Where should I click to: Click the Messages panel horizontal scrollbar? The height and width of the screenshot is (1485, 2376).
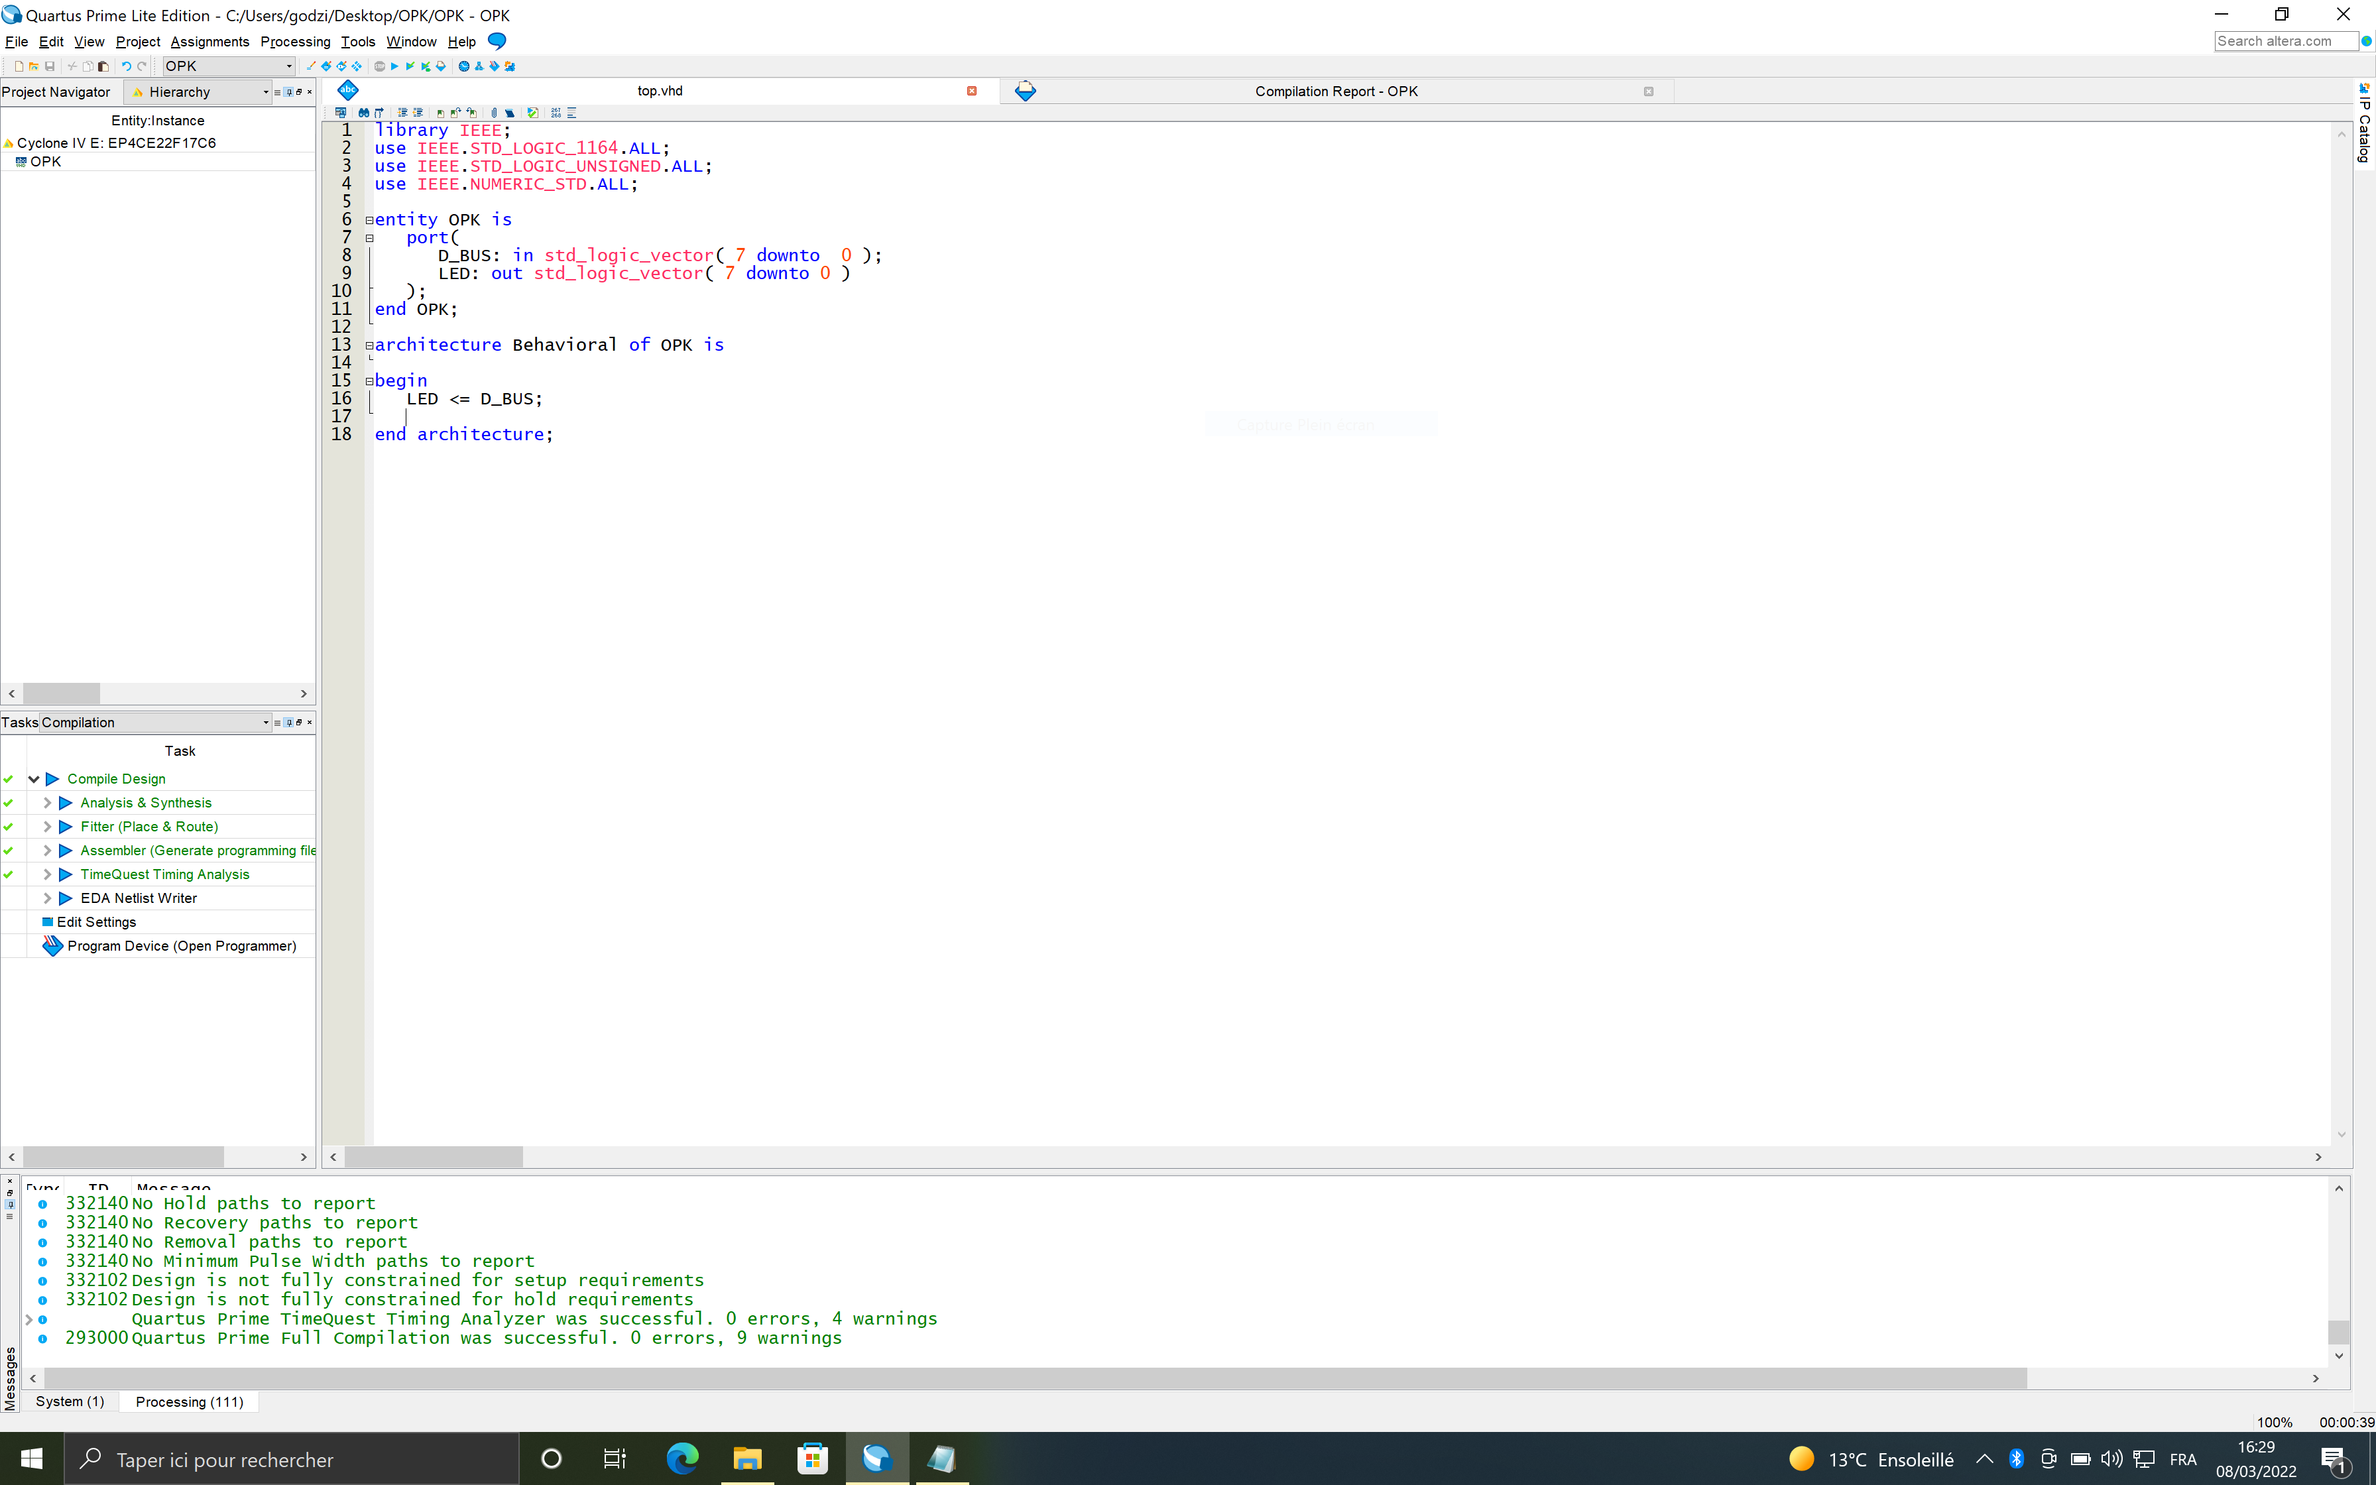[x=1031, y=1378]
